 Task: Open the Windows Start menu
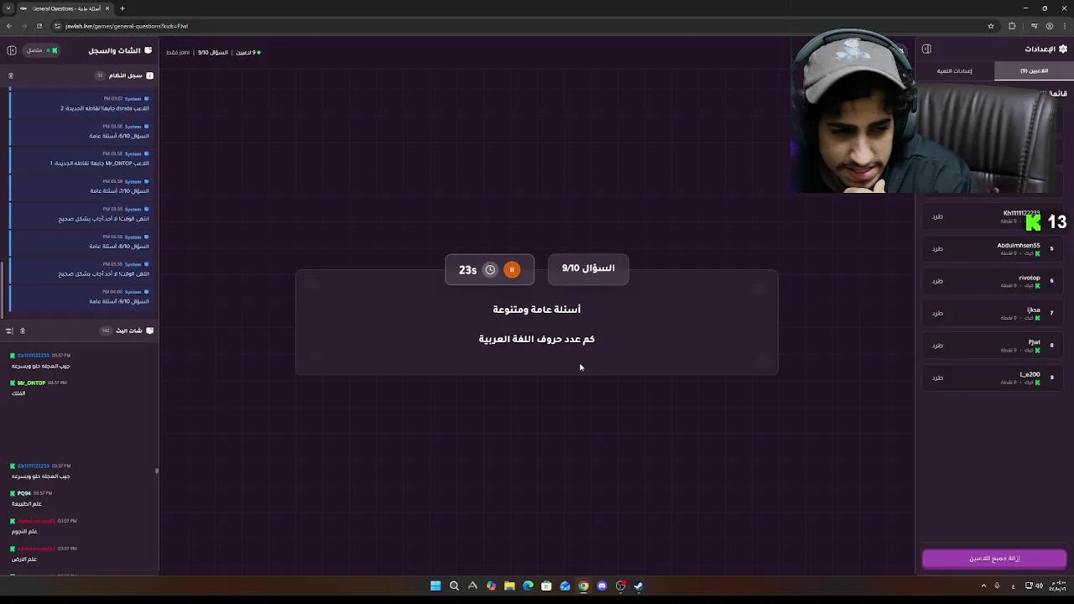pyautogui.click(x=435, y=586)
